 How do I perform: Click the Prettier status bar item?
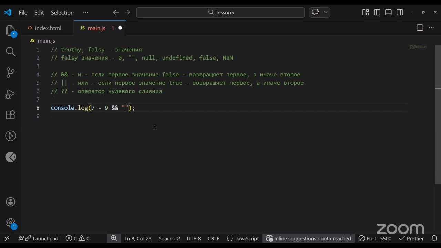411,238
